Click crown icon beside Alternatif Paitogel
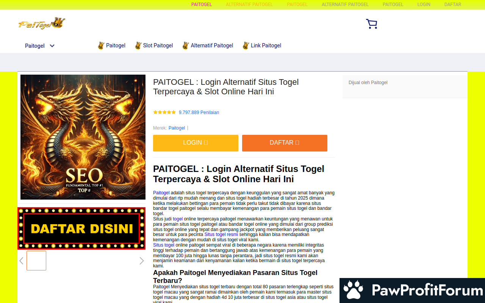 tap(185, 45)
